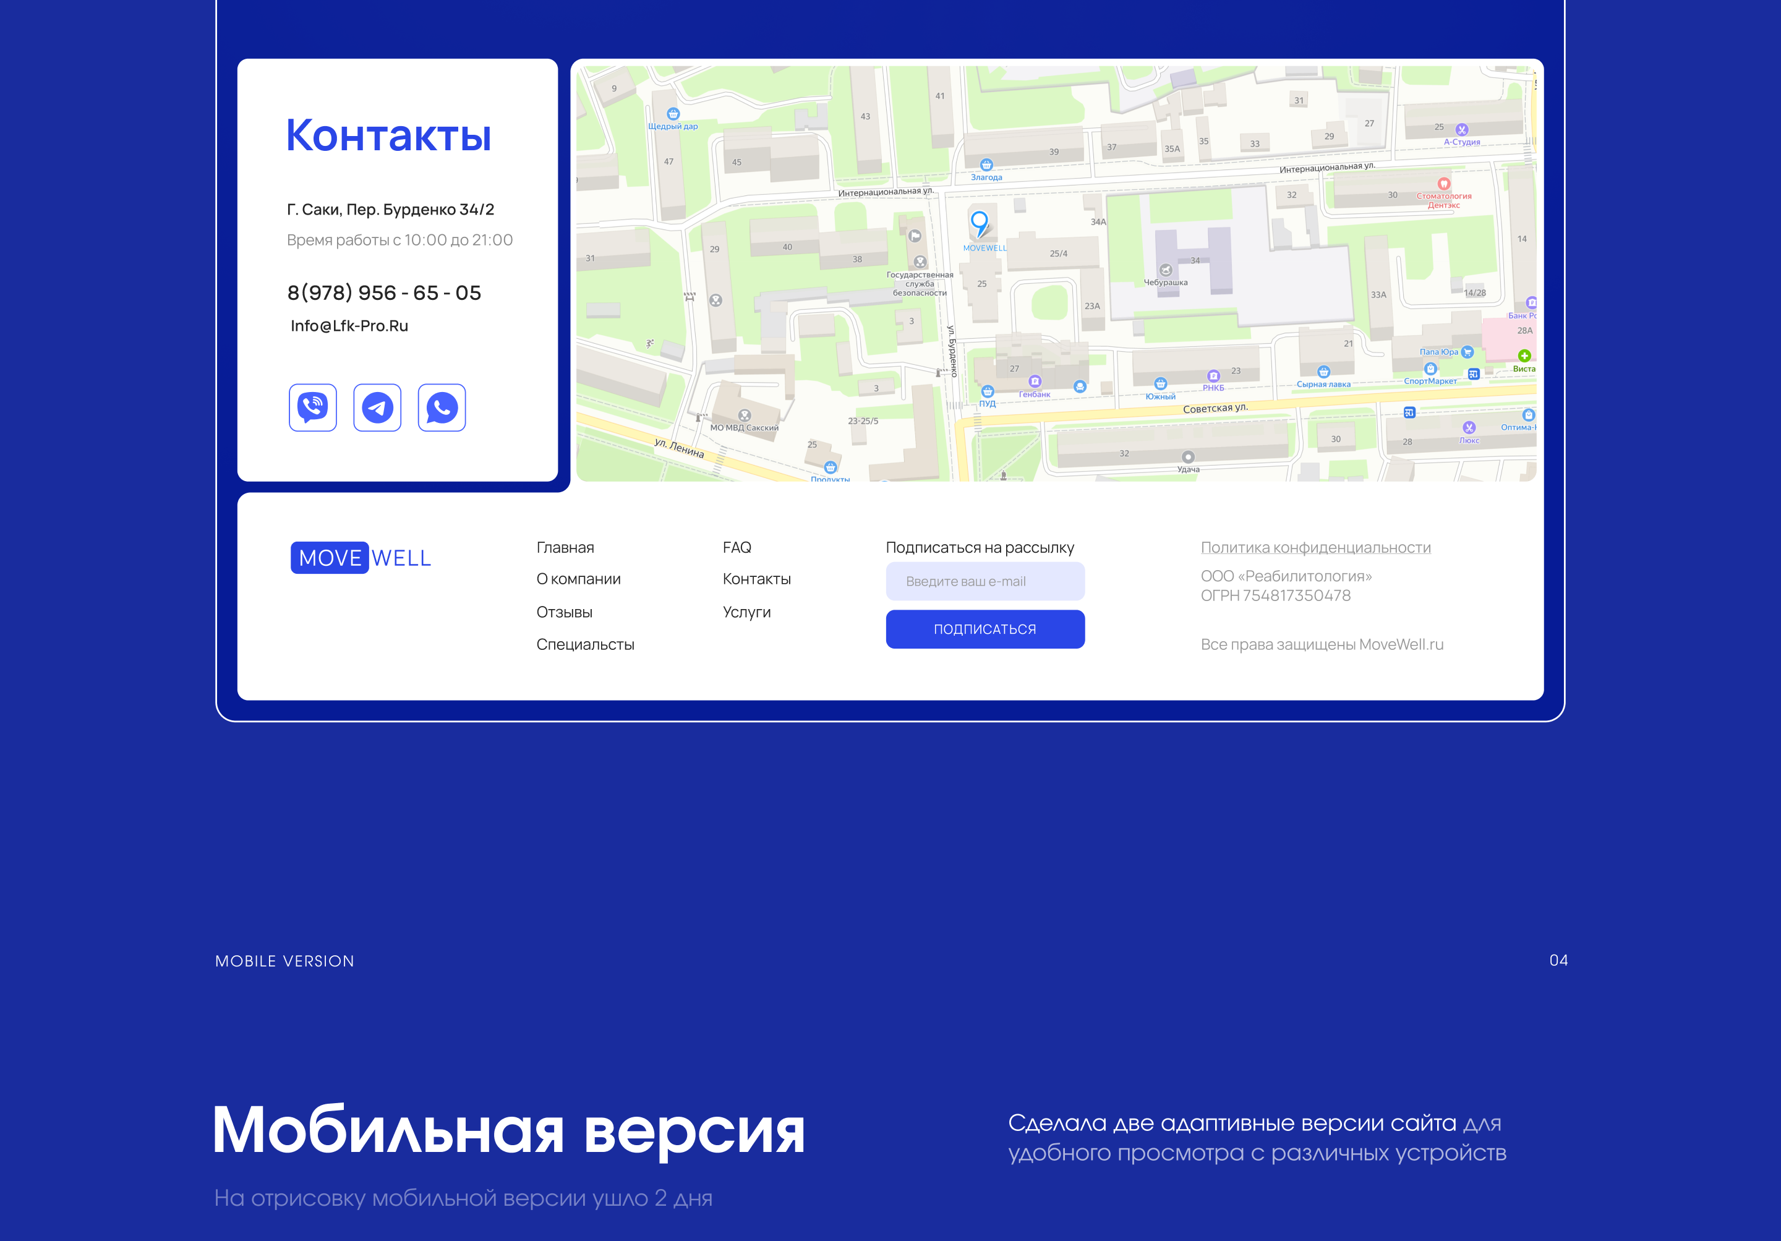Click the MOVEWELL footer logo
Screen dimensions: 1781x1241
(361, 558)
